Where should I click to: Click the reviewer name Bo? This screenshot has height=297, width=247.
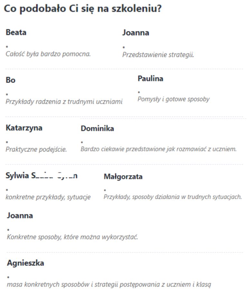pyautogui.click(x=11, y=80)
